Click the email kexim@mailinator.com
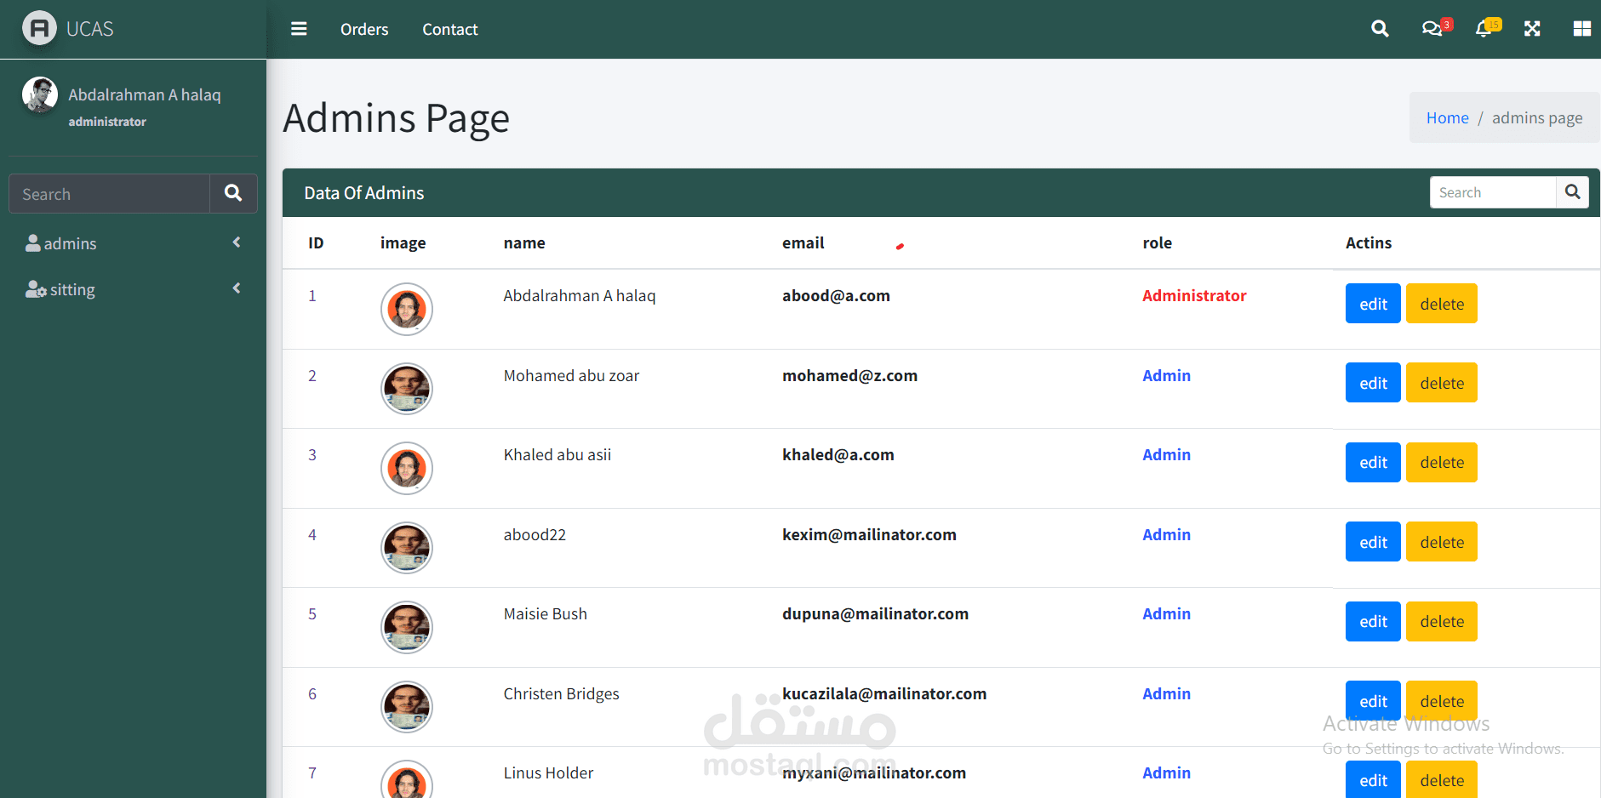Viewport: 1601px width, 798px height. [869, 534]
